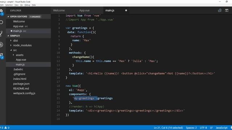Image resolution: width=232 pixels, height=130 pixels.
Task: Open the Edit menu
Action: click(x=2, y=5)
